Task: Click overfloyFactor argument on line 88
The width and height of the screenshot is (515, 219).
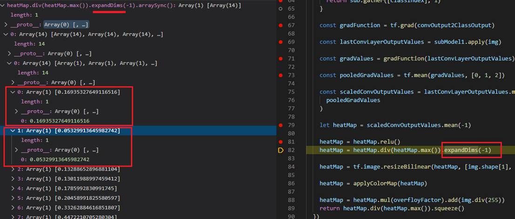Action: click(x=414, y=200)
